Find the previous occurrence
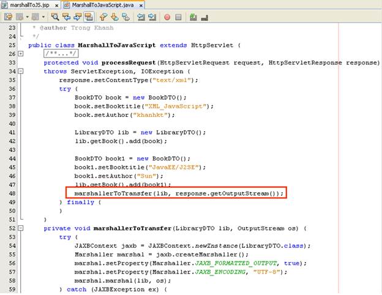Viewport: 382px width, 295px height. (66, 17)
